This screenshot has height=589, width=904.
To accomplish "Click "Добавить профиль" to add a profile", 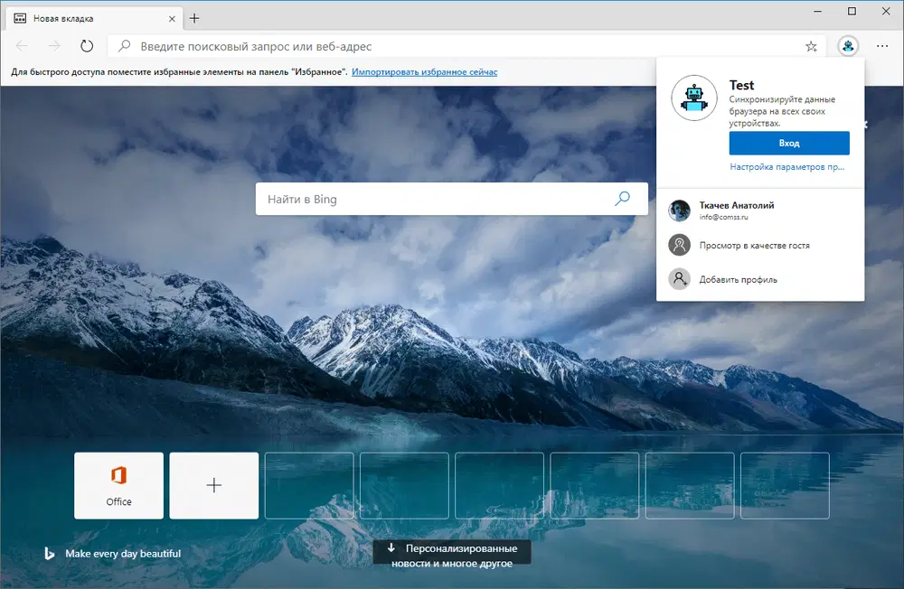I will 739,278.
